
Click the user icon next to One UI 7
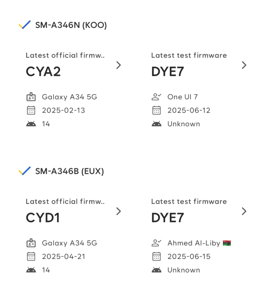click(x=156, y=97)
